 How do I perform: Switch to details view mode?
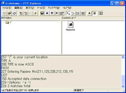tap(83, 13)
